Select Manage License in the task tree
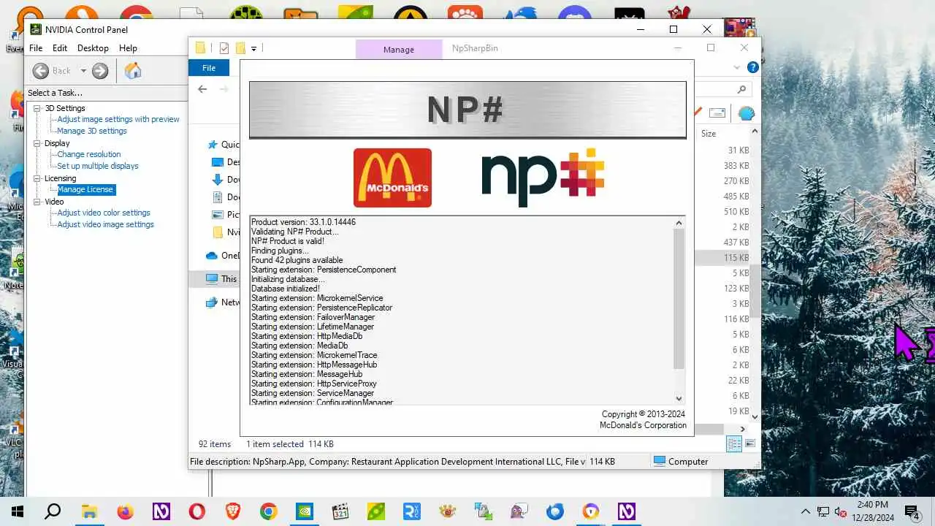The height and width of the screenshot is (526, 935). (85, 189)
